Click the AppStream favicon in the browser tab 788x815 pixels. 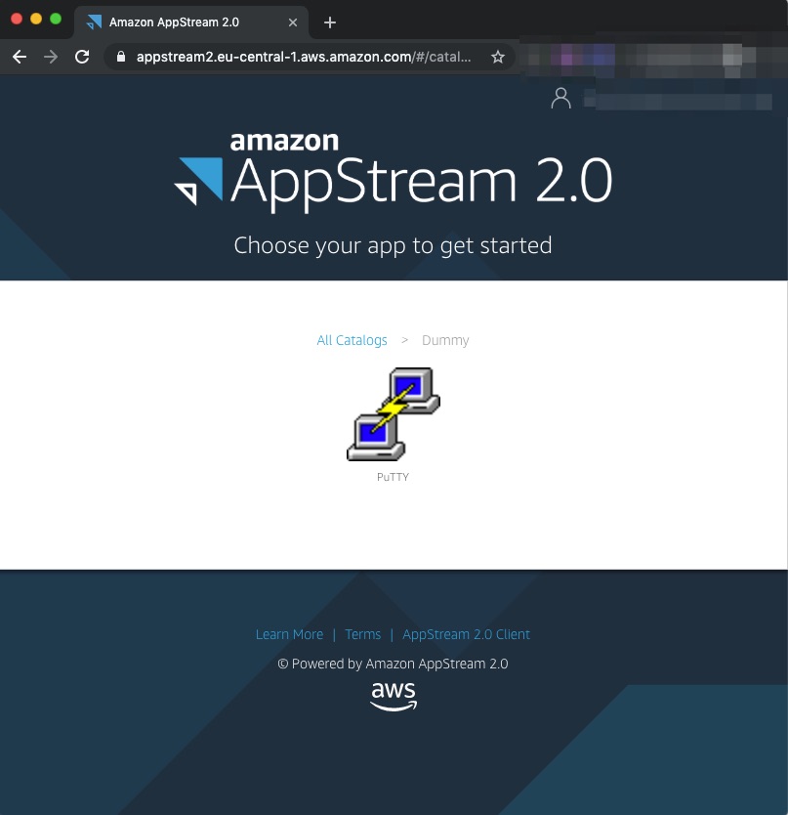(94, 21)
